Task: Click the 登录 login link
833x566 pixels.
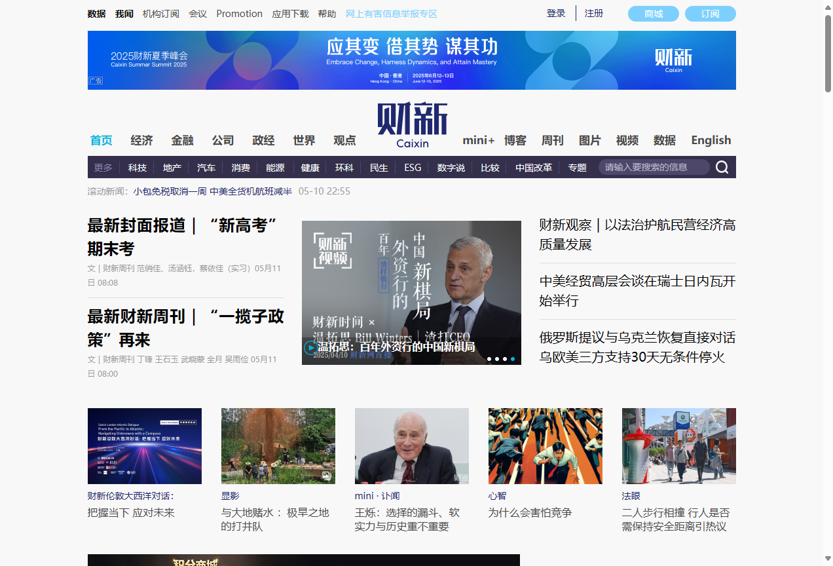Action: point(555,13)
